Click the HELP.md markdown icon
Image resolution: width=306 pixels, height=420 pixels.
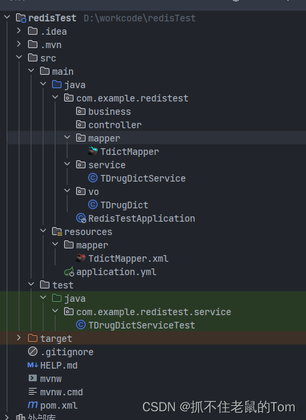point(33,365)
